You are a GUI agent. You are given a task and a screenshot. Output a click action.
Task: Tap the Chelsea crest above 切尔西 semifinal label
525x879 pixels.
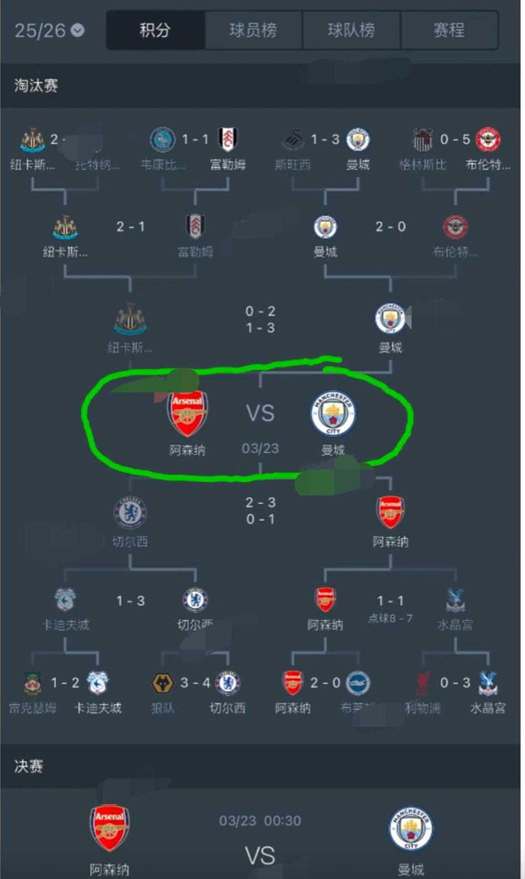[130, 512]
